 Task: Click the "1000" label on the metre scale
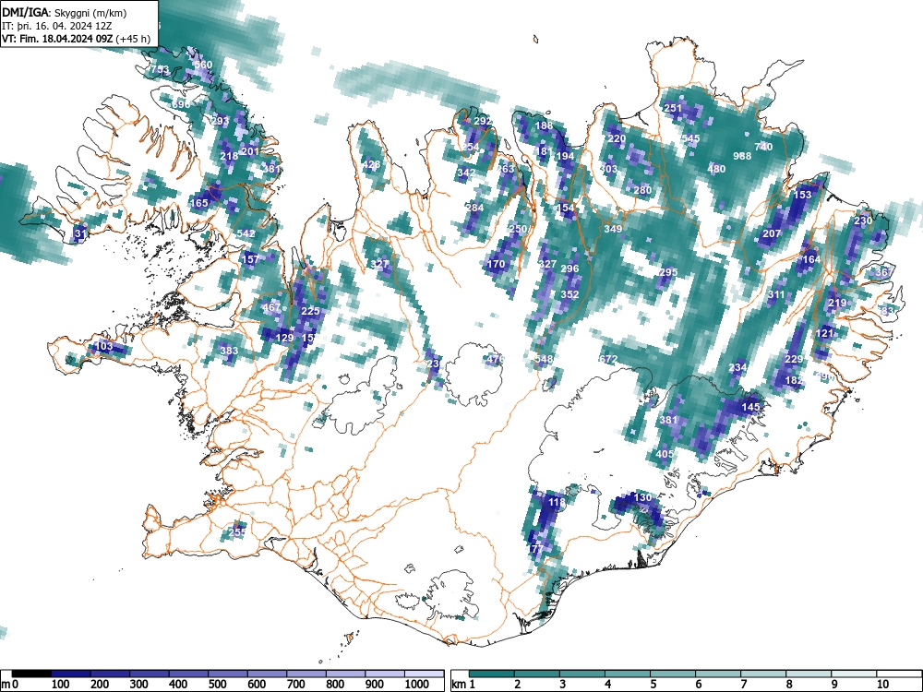click(417, 685)
